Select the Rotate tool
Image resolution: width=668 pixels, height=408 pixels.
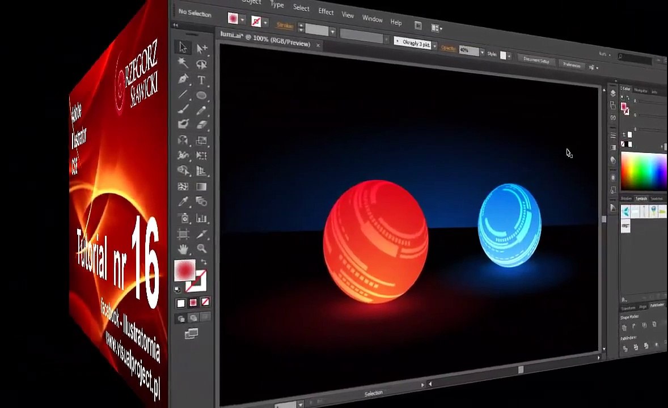pyautogui.click(x=183, y=140)
